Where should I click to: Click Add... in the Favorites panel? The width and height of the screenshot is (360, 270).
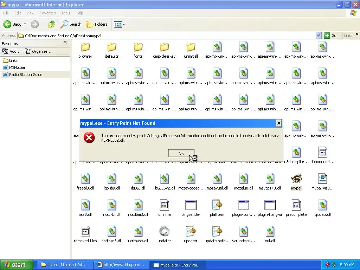[x=11, y=51]
